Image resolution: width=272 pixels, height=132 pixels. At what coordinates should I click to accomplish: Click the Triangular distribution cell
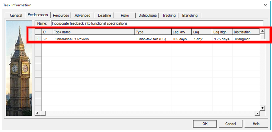click(x=246, y=39)
